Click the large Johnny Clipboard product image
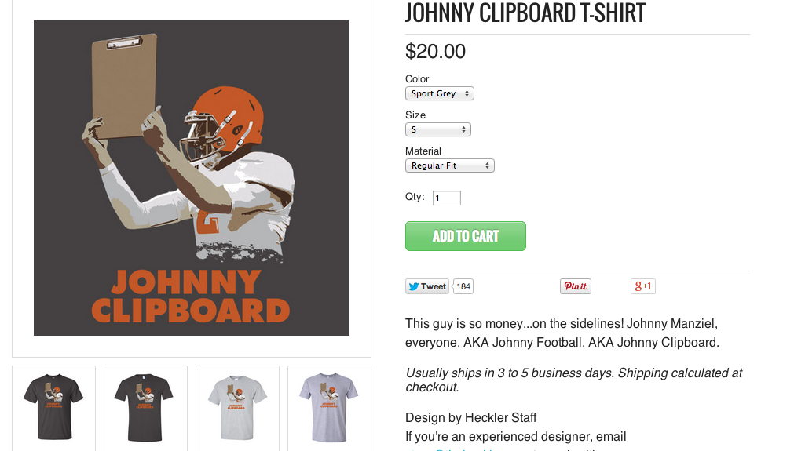This screenshot has width=794, height=451. (x=191, y=178)
